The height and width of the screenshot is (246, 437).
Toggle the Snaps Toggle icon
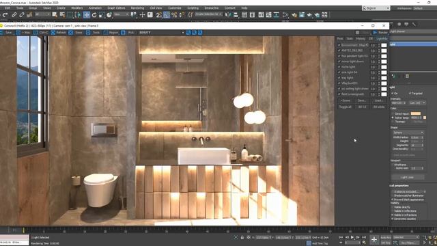(x=158, y=15)
